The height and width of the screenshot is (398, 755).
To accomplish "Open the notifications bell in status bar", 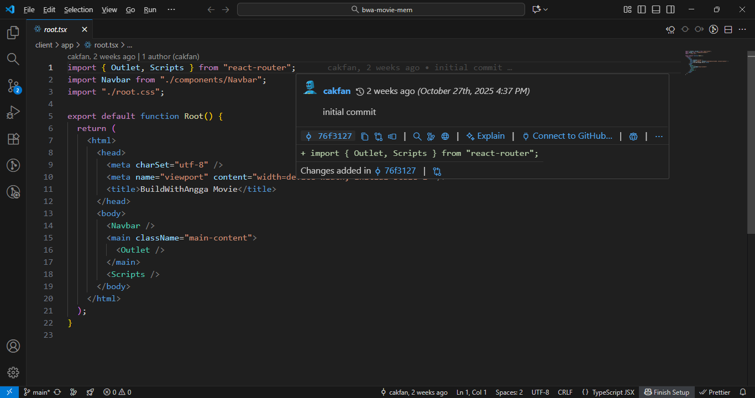I will click(x=743, y=392).
